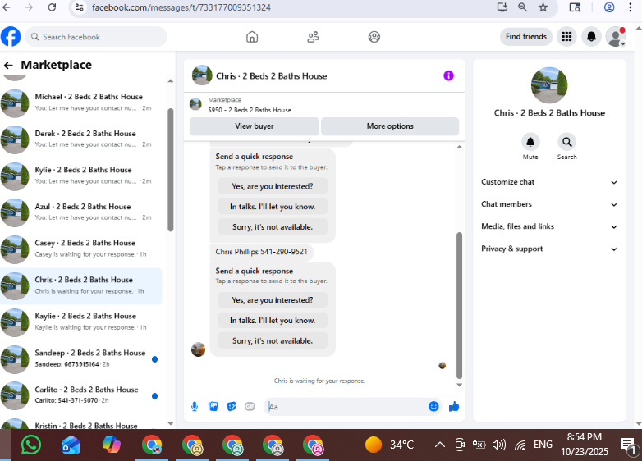Open the Home feed icon
642x461 pixels.
pos(252,37)
